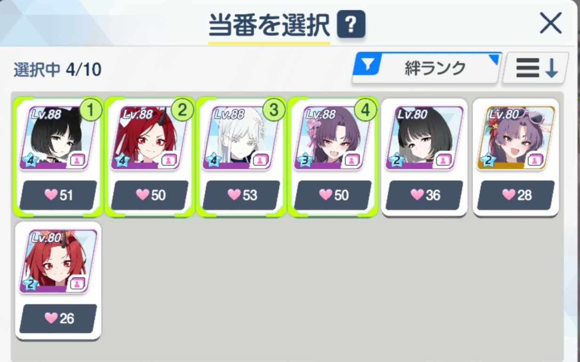The image size is (580, 362).
Task: Click the 選択中 4/10 counter text
Action: click(57, 70)
